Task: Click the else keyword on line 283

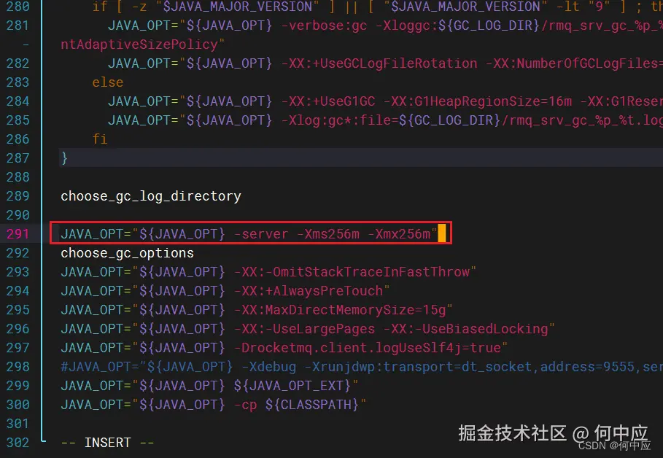Action: [x=107, y=82]
